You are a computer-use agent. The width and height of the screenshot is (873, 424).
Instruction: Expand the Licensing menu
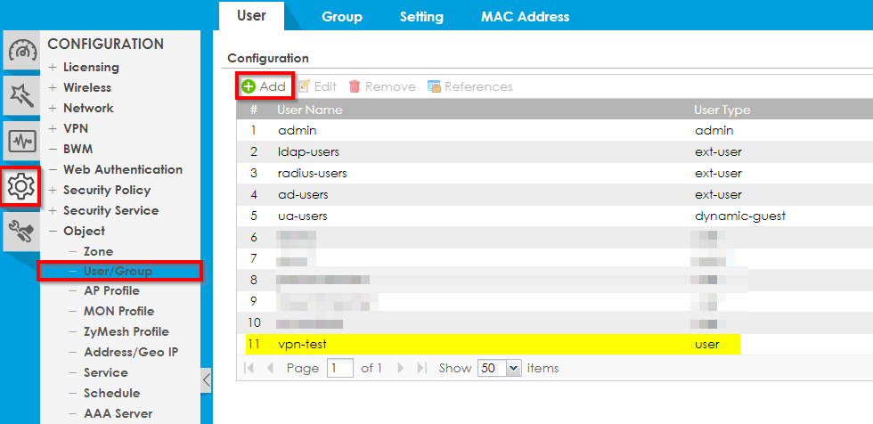90,67
